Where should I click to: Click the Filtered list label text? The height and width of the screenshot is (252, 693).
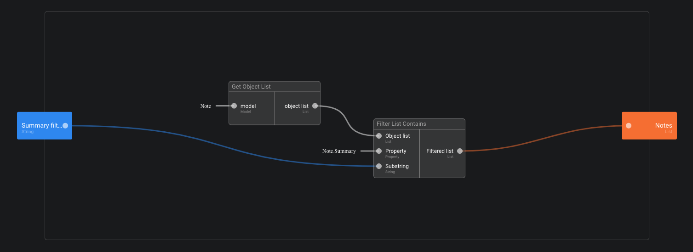440,151
